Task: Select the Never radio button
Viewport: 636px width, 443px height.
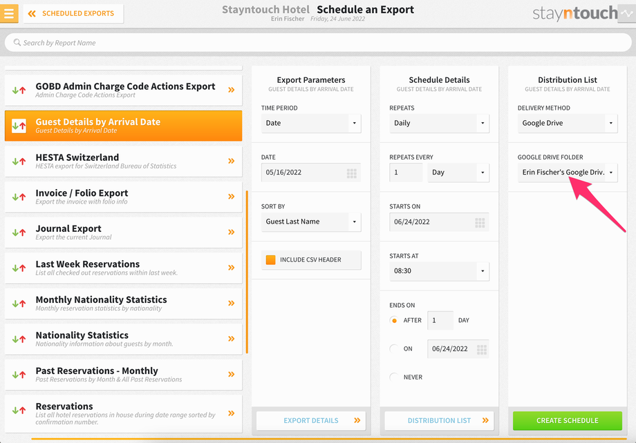Action: [394, 377]
